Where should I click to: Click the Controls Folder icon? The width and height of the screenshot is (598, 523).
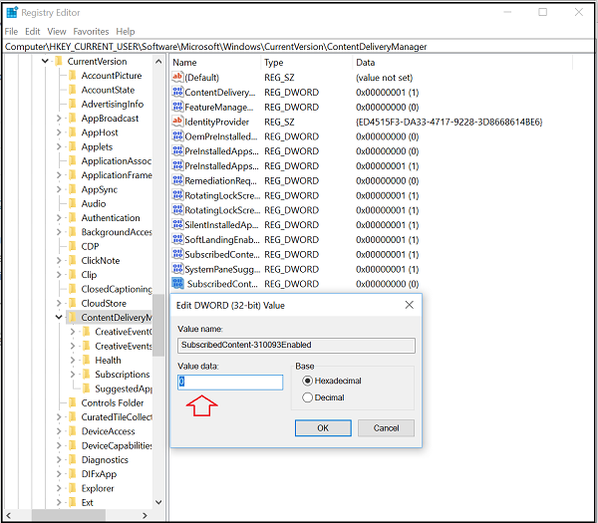[73, 402]
